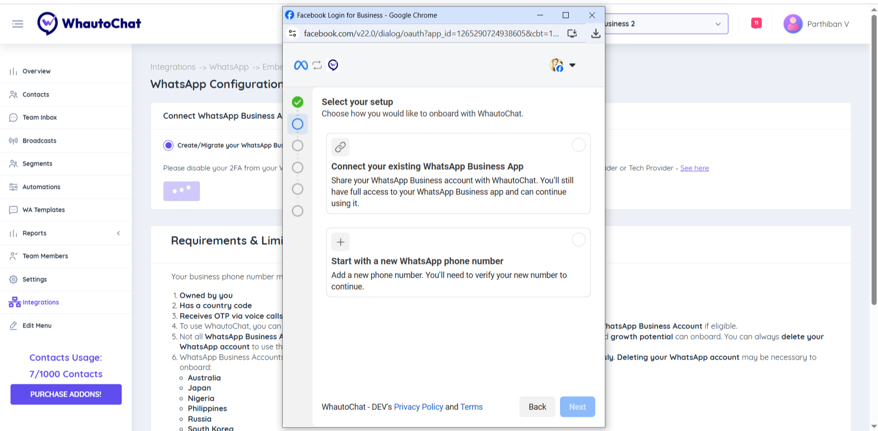The width and height of the screenshot is (878, 431).
Task: Click the Integrations network icon in sidebar
Action: (15, 302)
